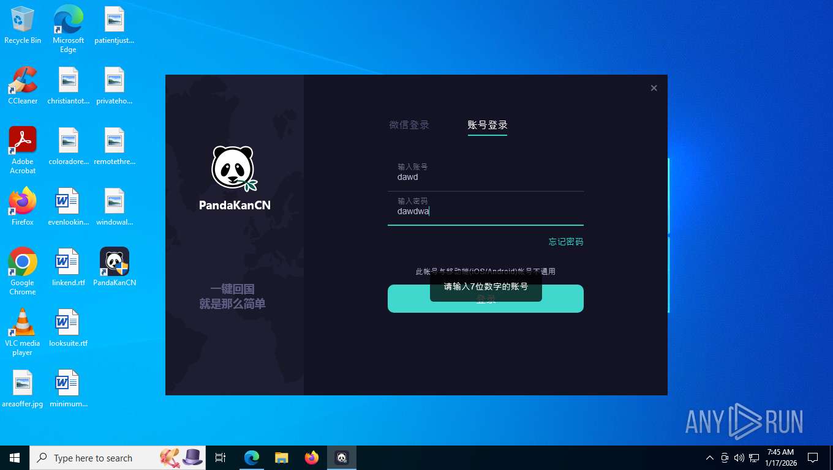Open the Firefox desktop shortcut
The width and height of the screenshot is (833, 470).
click(x=23, y=207)
